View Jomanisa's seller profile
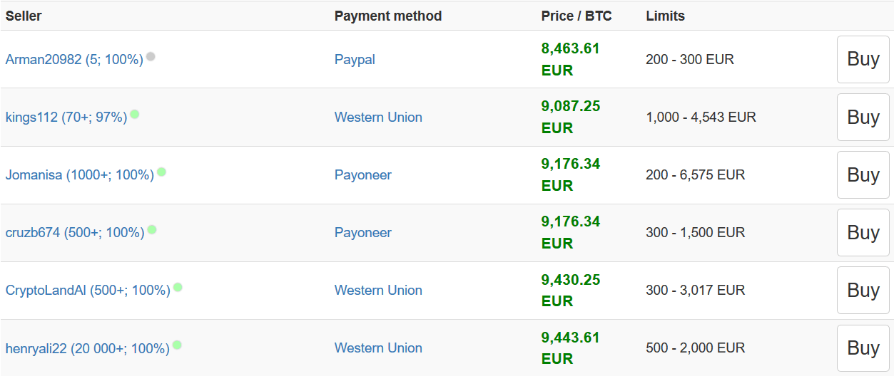 click(x=80, y=175)
